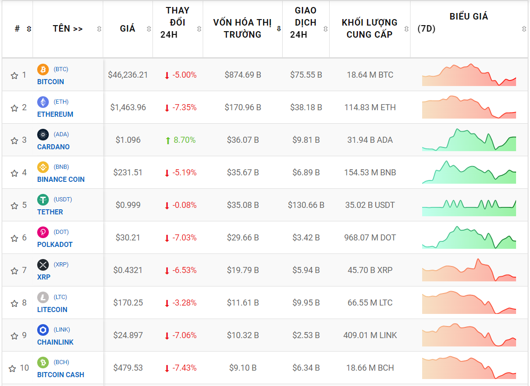Open the BITCOIN link

[x=50, y=82]
